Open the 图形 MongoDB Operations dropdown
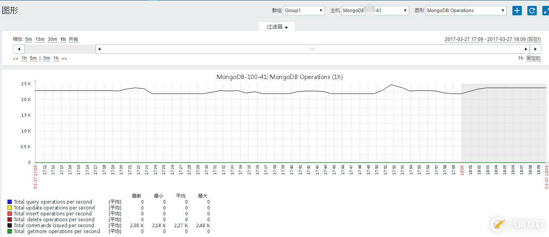This screenshot has height=237, width=549. coord(466,11)
